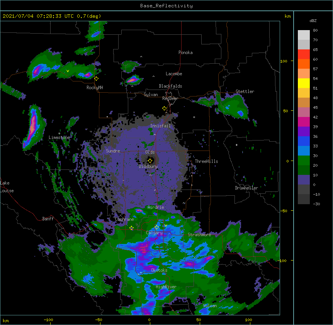Select the RockyMH label
Image resolution: width=333 pixels, height=325 pixels.
(x=95, y=88)
